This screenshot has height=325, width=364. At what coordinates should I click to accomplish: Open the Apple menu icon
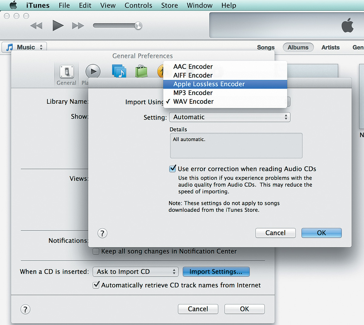click(x=13, y=5)
